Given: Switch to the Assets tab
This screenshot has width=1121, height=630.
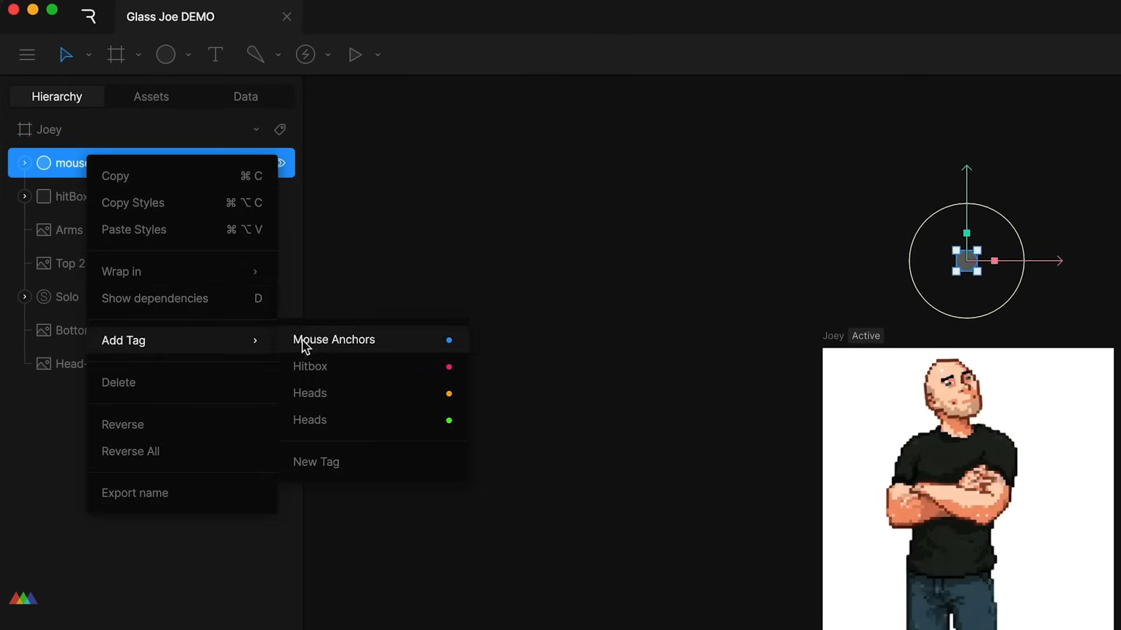Looking at the screenshot, I should pyautogui.click(x=151, y=97).
